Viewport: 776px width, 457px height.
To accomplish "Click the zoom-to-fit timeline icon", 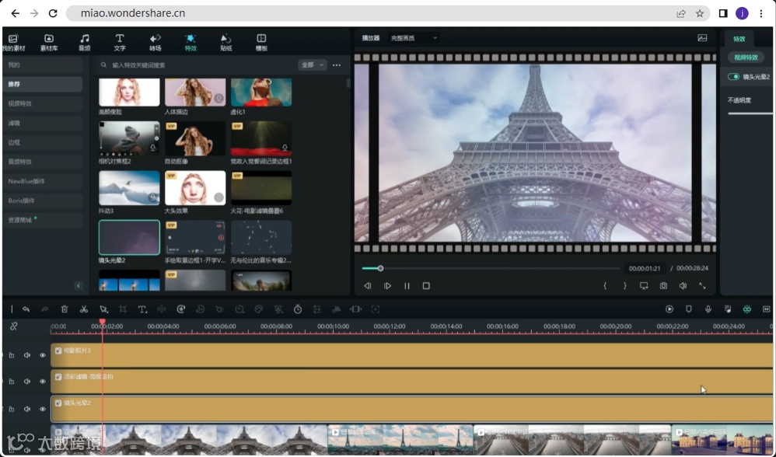I will click(766, 309).
